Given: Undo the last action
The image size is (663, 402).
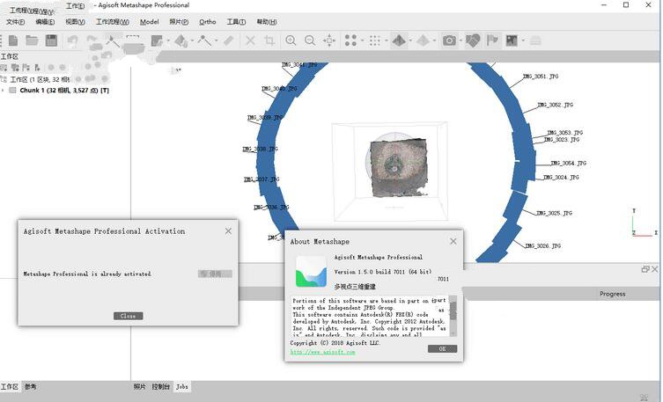Looking at the screenshot, I should (72, 40).
